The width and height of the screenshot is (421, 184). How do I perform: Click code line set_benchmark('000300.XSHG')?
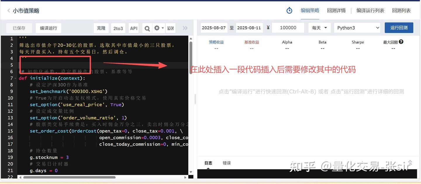(x=69, y=91)
